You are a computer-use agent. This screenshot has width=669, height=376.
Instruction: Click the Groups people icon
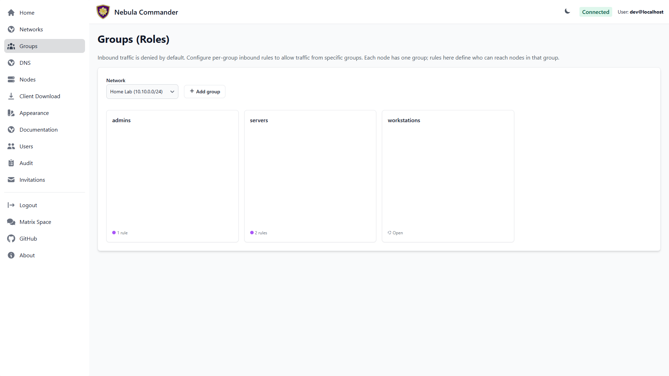tap(11, 46)
